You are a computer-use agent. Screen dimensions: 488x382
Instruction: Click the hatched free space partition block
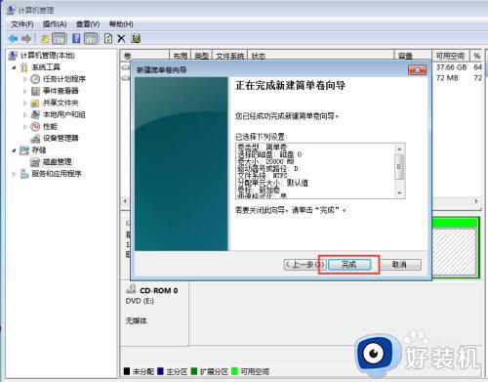tap(455, 251)
